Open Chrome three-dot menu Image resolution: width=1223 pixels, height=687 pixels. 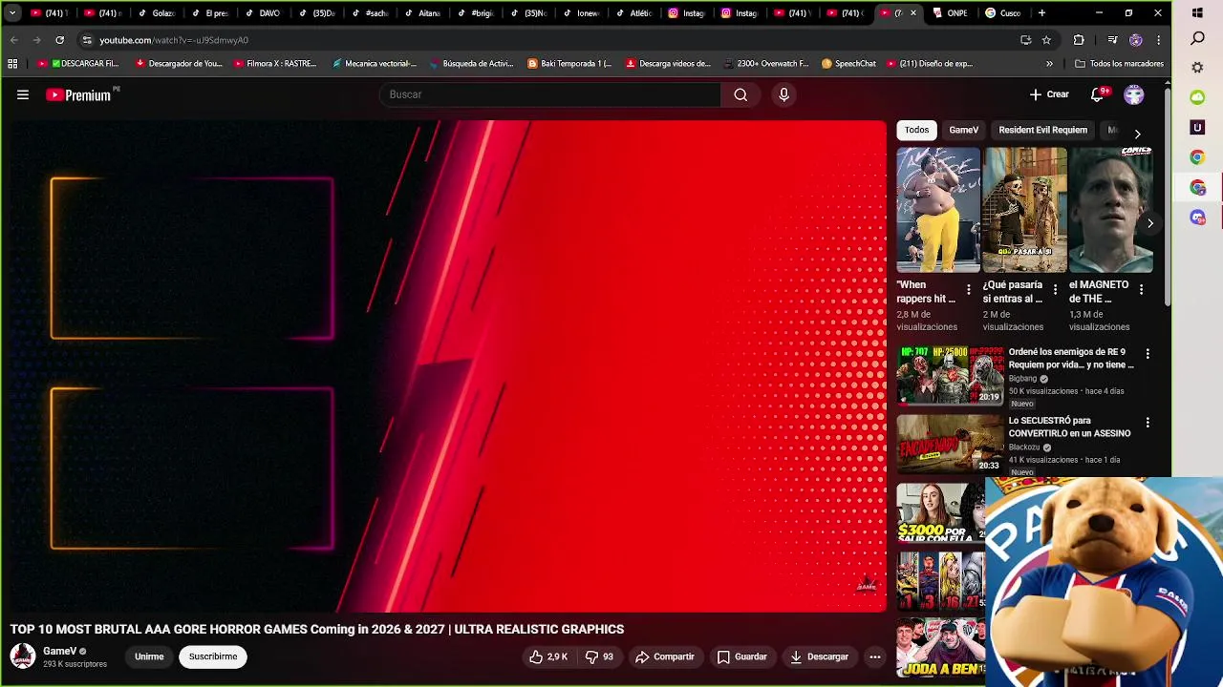1158,40
